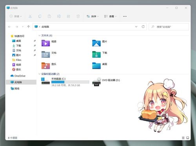196x146 pixels.
Task: Go forward with the right arrow button
Action: [x=17, y=27]
